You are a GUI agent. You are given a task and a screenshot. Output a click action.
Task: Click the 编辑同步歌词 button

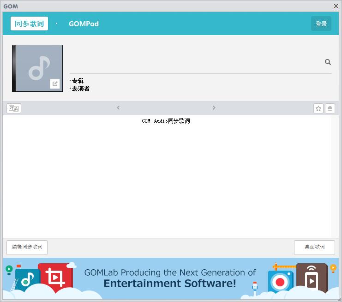pos(27,247)
